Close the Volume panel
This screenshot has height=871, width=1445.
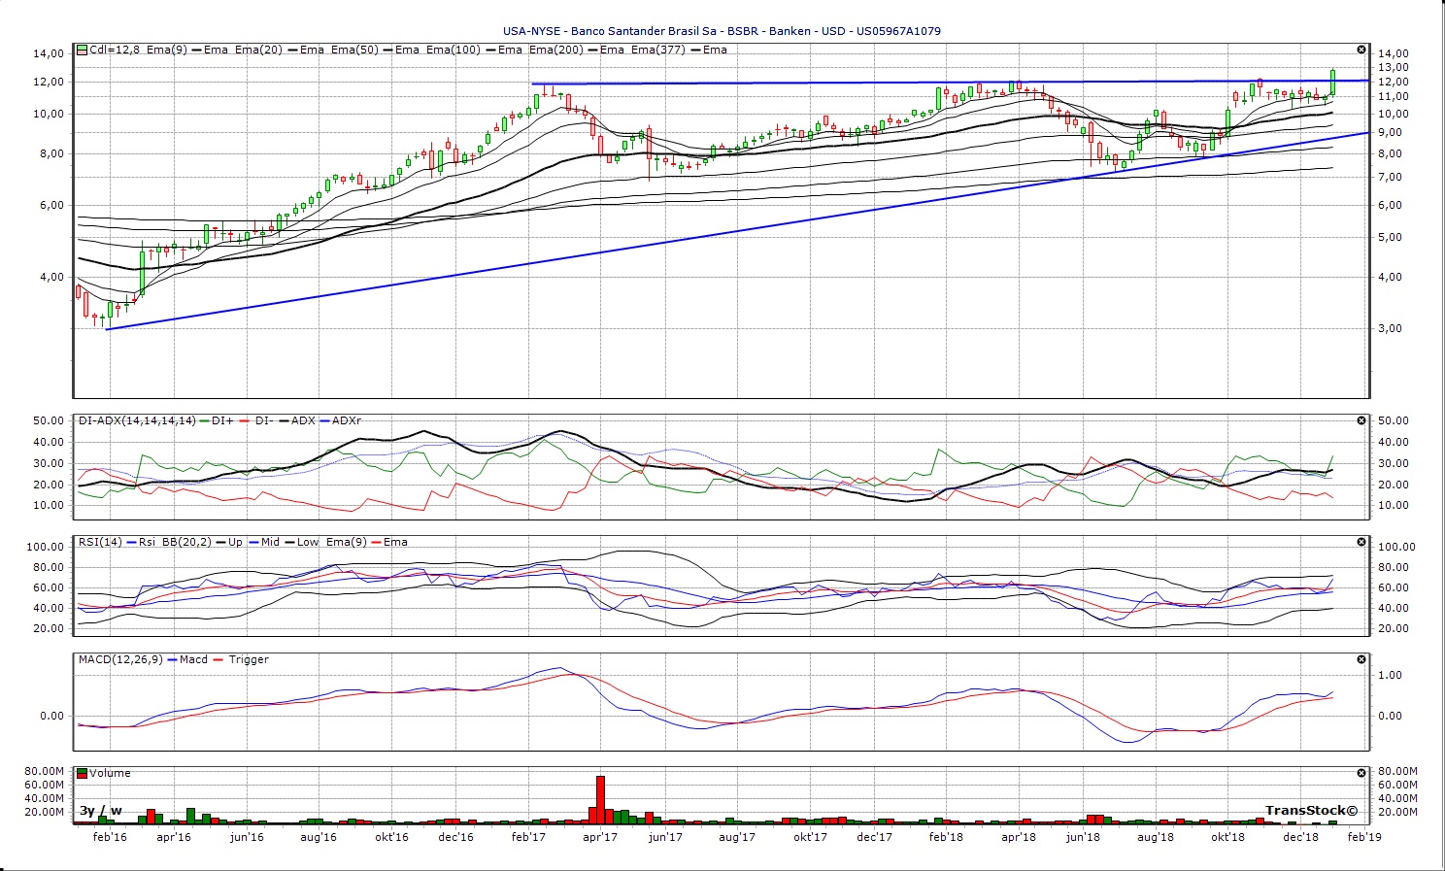pos(1361,773)
